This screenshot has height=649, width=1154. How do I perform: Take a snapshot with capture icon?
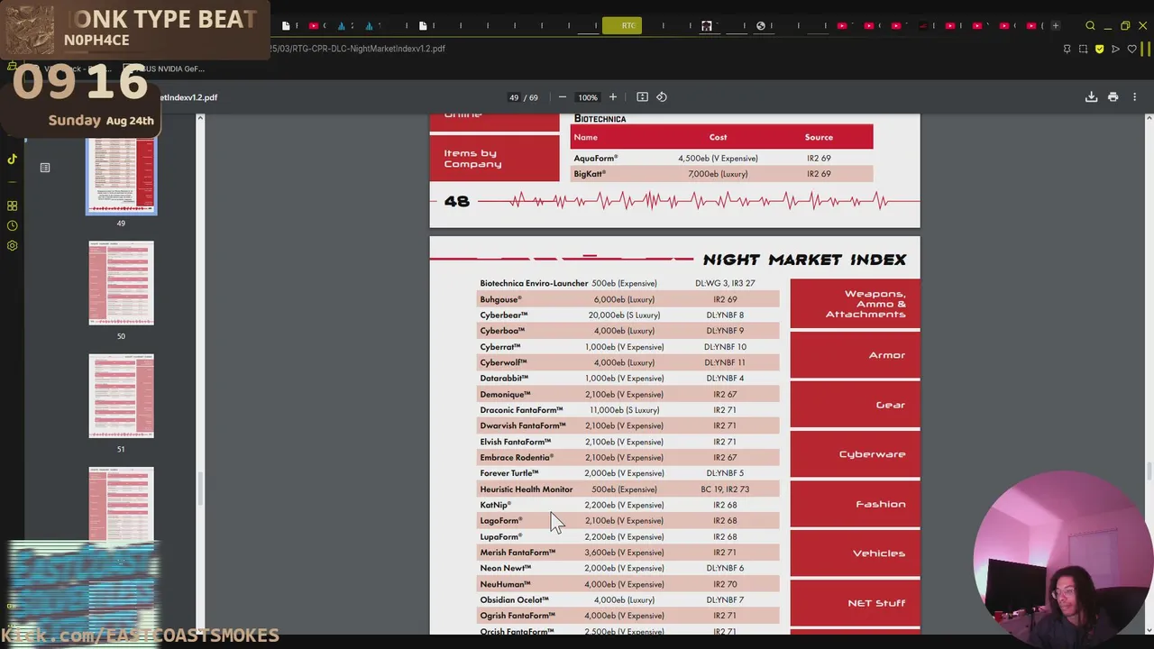(1083, 49)
